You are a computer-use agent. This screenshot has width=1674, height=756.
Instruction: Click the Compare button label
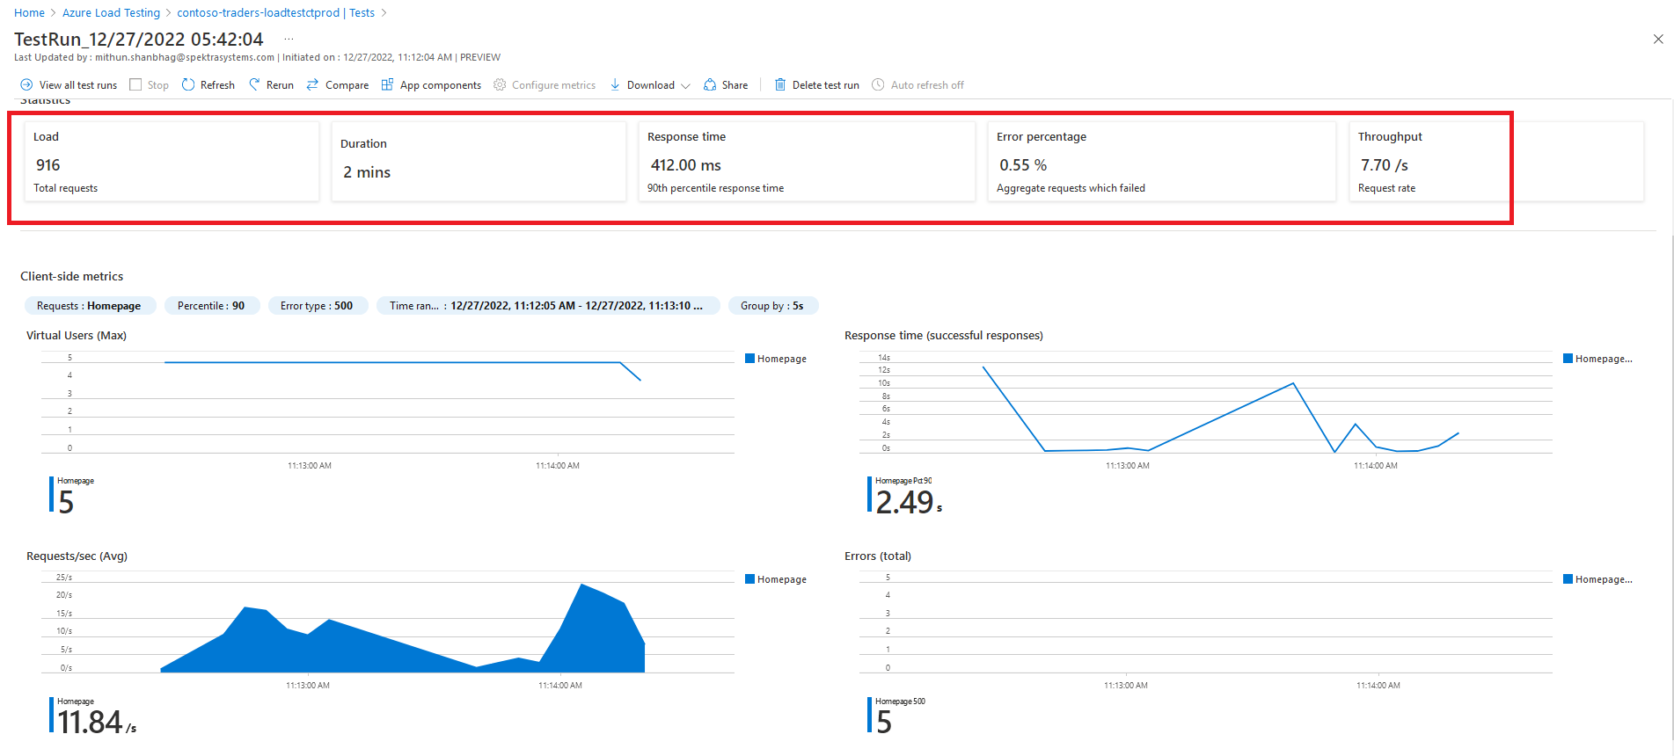coord(347,85)
